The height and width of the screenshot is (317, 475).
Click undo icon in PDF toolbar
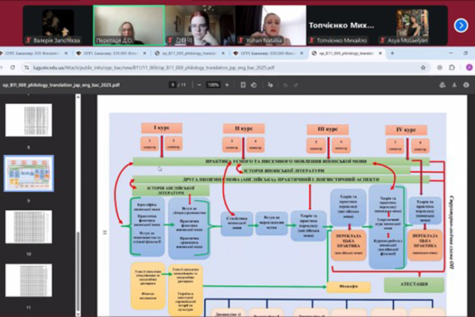tap(285, 85)
